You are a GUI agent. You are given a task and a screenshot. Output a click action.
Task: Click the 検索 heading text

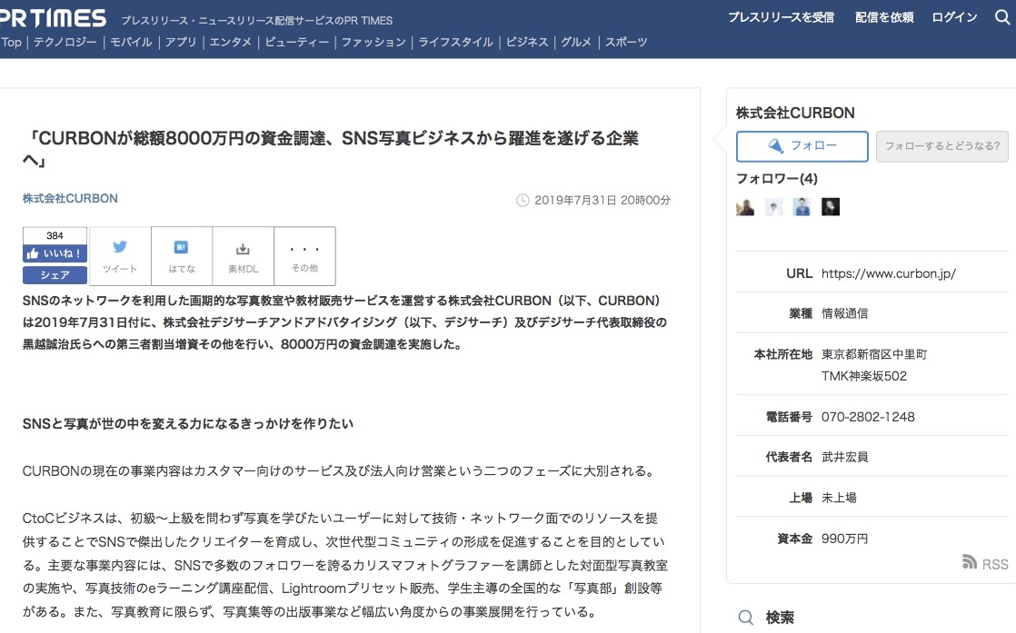click(x=780, y=618)
